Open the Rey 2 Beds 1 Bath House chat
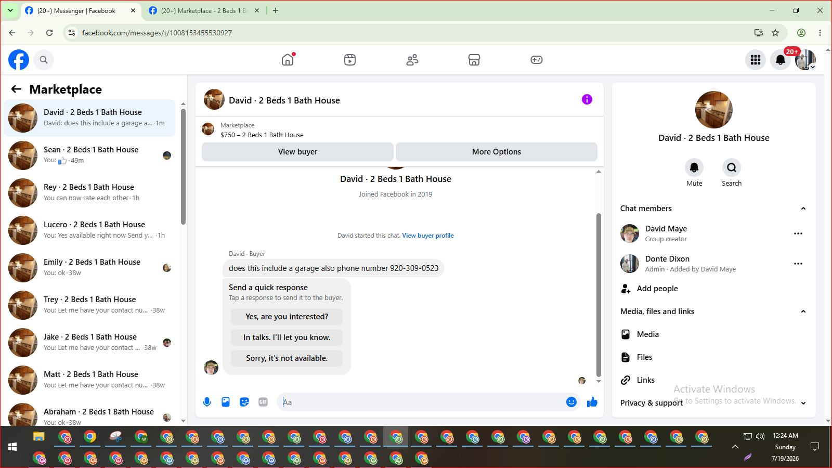The image size is (832, 468). coord(90,193)
